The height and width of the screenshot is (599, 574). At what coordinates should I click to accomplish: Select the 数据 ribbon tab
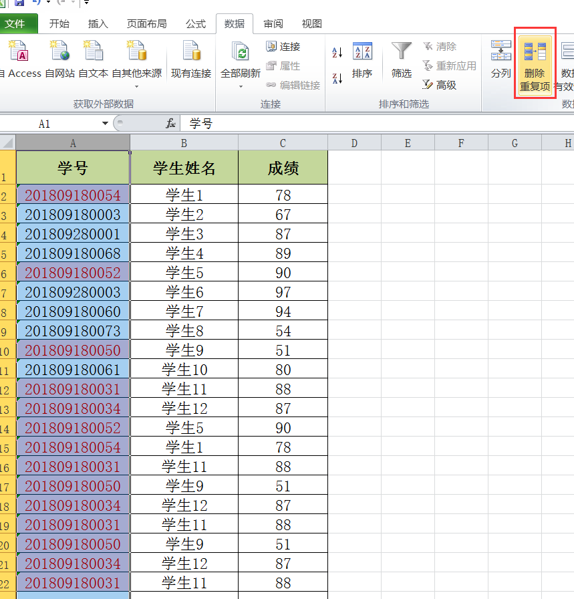[234, 23]
